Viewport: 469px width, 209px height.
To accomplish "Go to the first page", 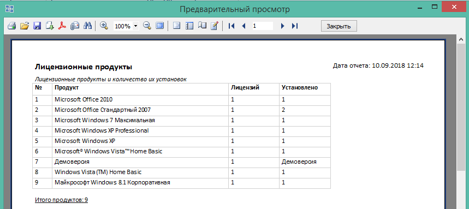I will [x=231, y=26].
